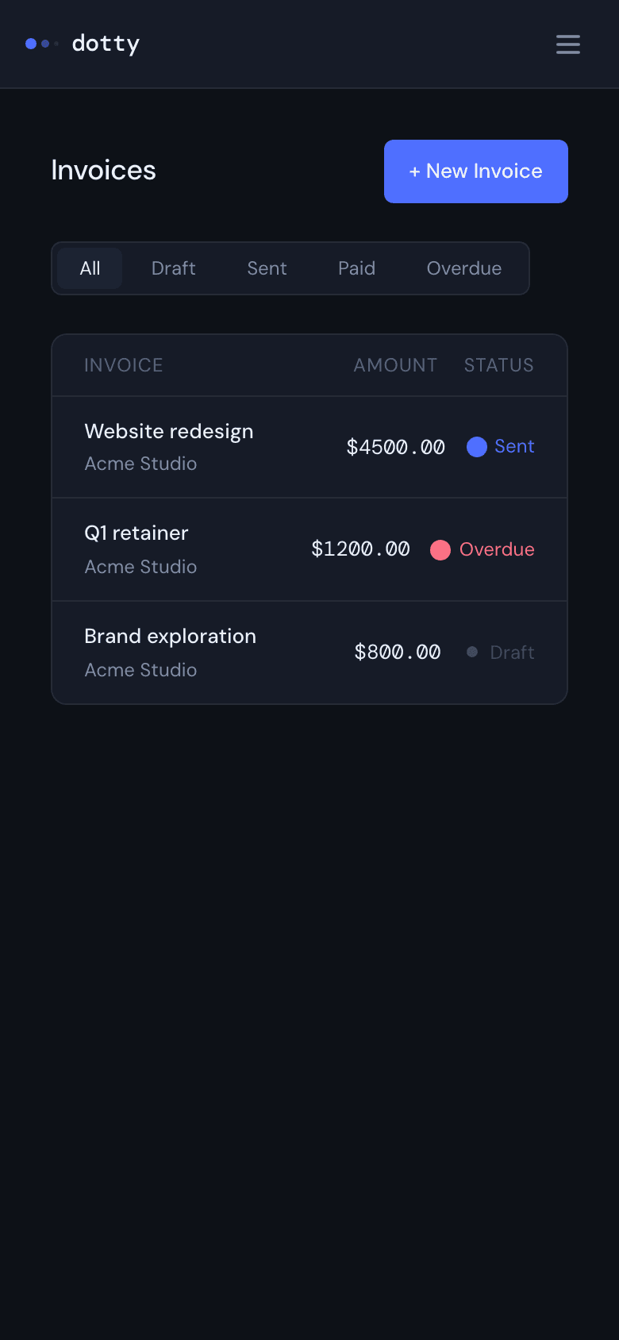The image size is (619, 1340).
Task: Switch to the Draft filter tab
Action: 173,268
